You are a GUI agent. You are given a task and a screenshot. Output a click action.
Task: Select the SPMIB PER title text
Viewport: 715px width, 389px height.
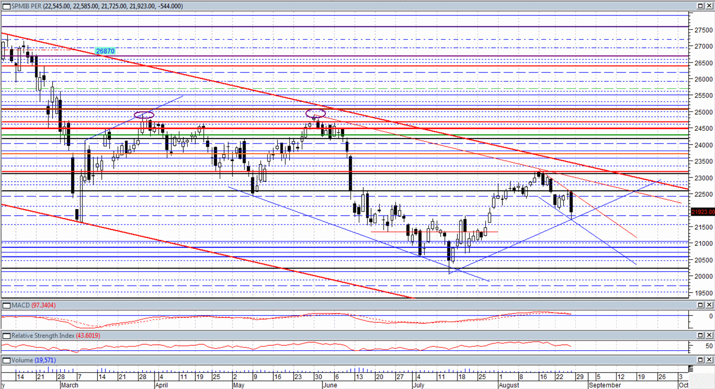click(x=25, y=6)
